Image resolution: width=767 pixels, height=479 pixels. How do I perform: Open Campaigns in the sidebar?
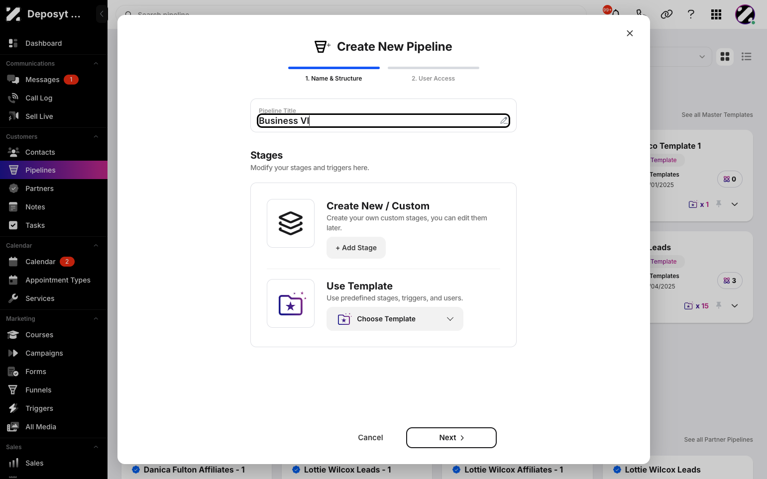click(44, 353)
